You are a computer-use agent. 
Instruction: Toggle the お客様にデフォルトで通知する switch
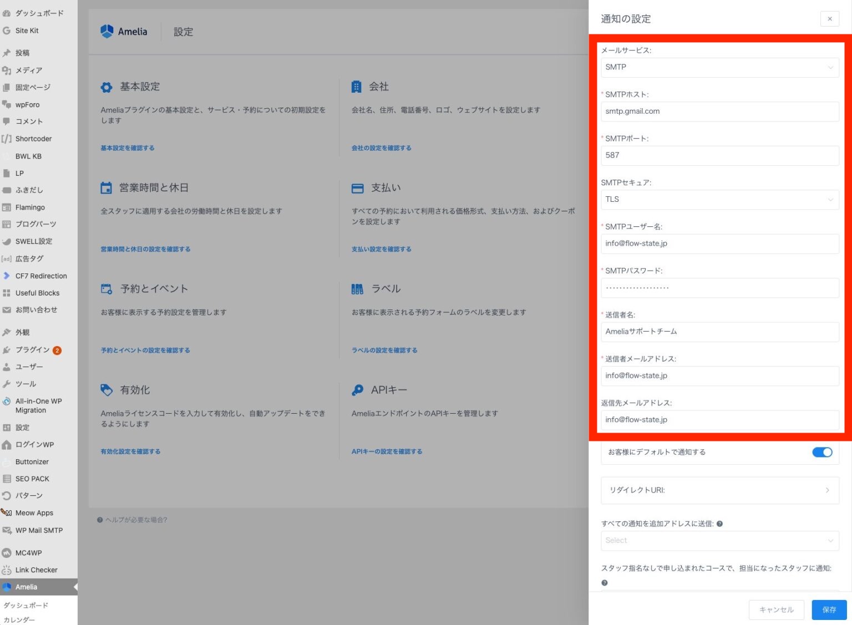(x=821, y=452)
